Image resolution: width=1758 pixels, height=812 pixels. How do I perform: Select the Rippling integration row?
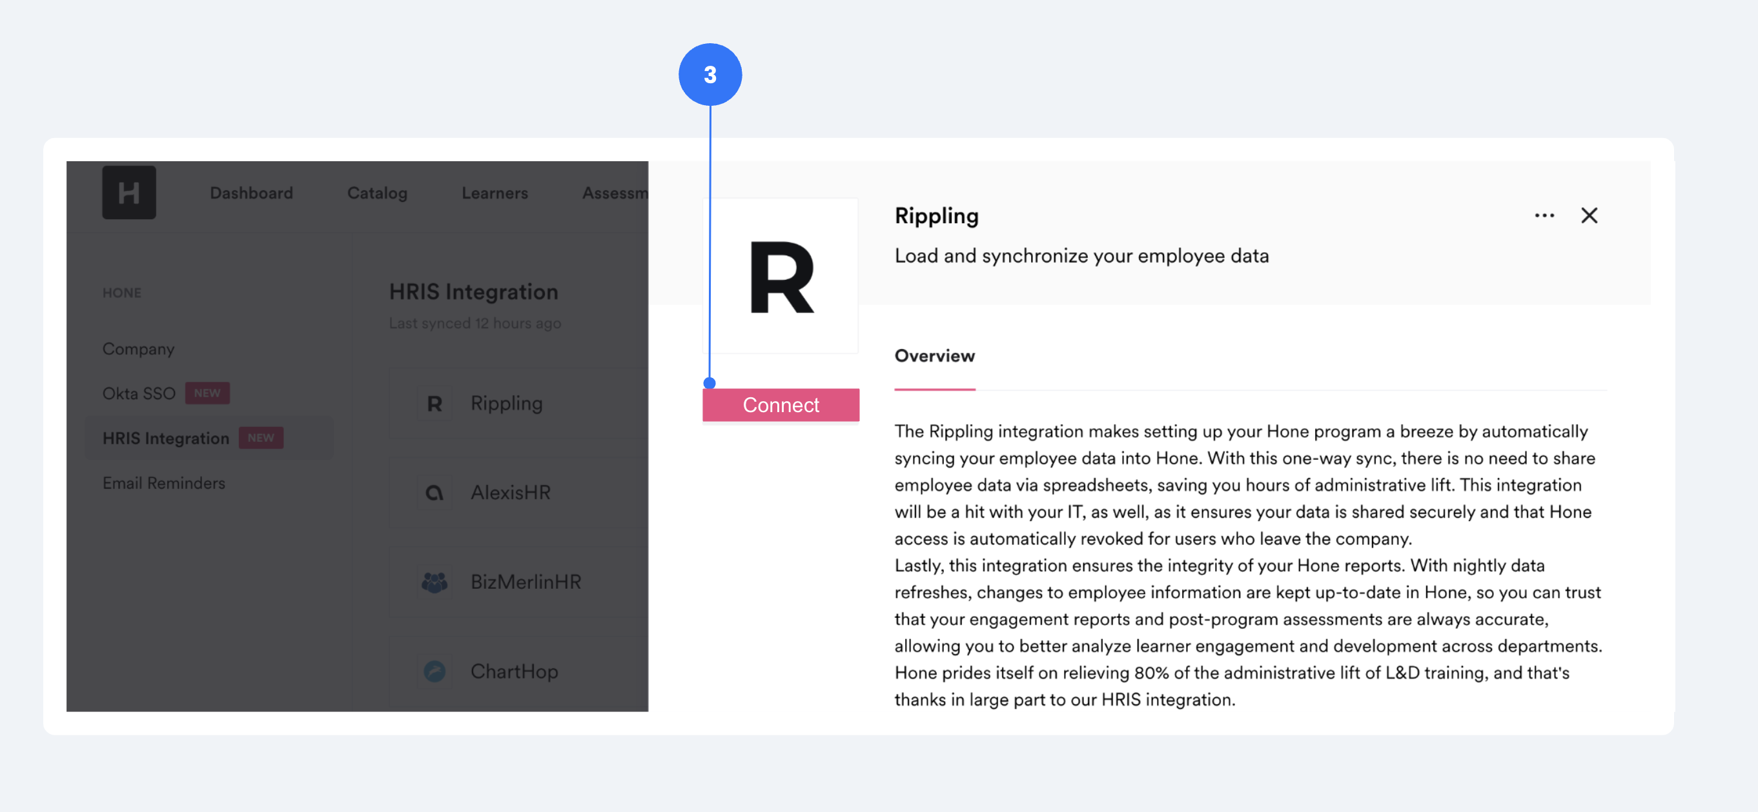(x=518, y=404)
